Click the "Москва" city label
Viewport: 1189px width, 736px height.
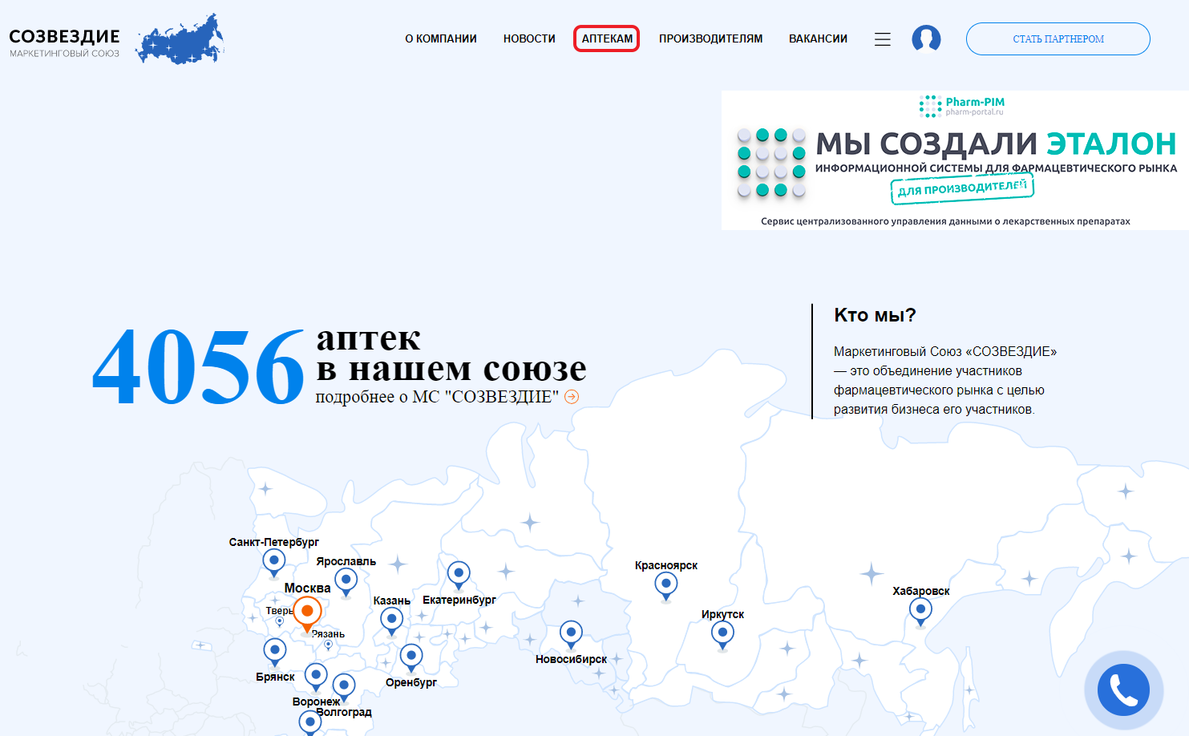pos(307,588)
